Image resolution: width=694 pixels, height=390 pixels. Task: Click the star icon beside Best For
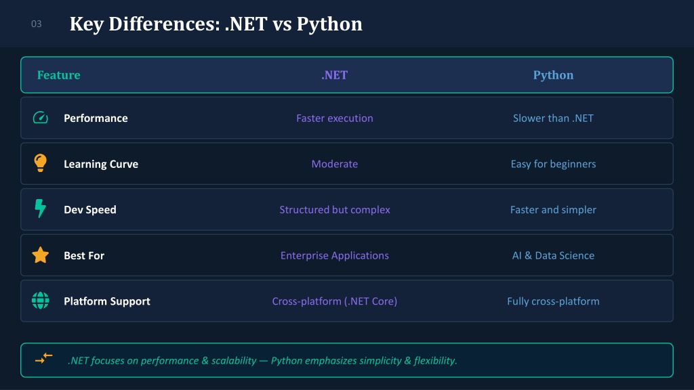[40, 255]
